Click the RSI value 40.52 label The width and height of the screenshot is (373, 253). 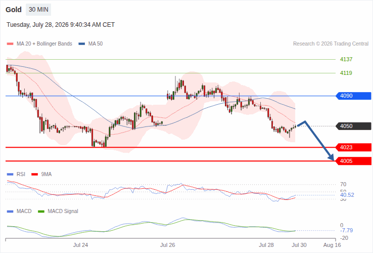coord(347,195)
